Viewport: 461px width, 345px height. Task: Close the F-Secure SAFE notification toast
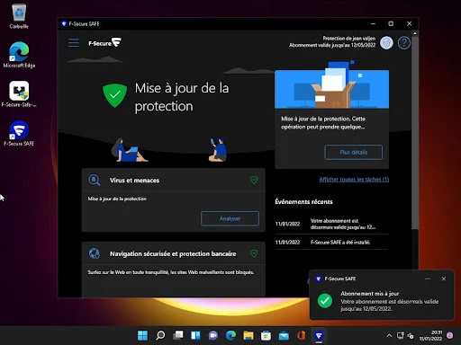pyautogui.click(x=444, y=279)
